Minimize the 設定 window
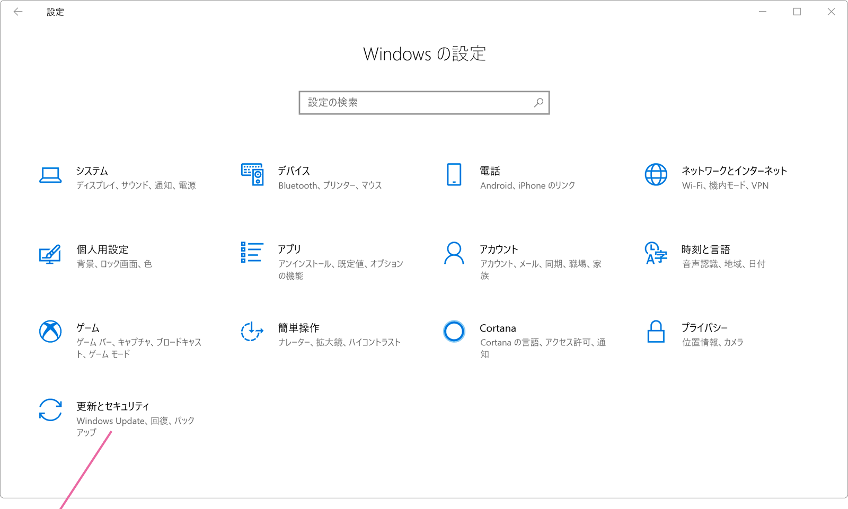The width and height of the screenshot is (848, 509). [763, 12]
